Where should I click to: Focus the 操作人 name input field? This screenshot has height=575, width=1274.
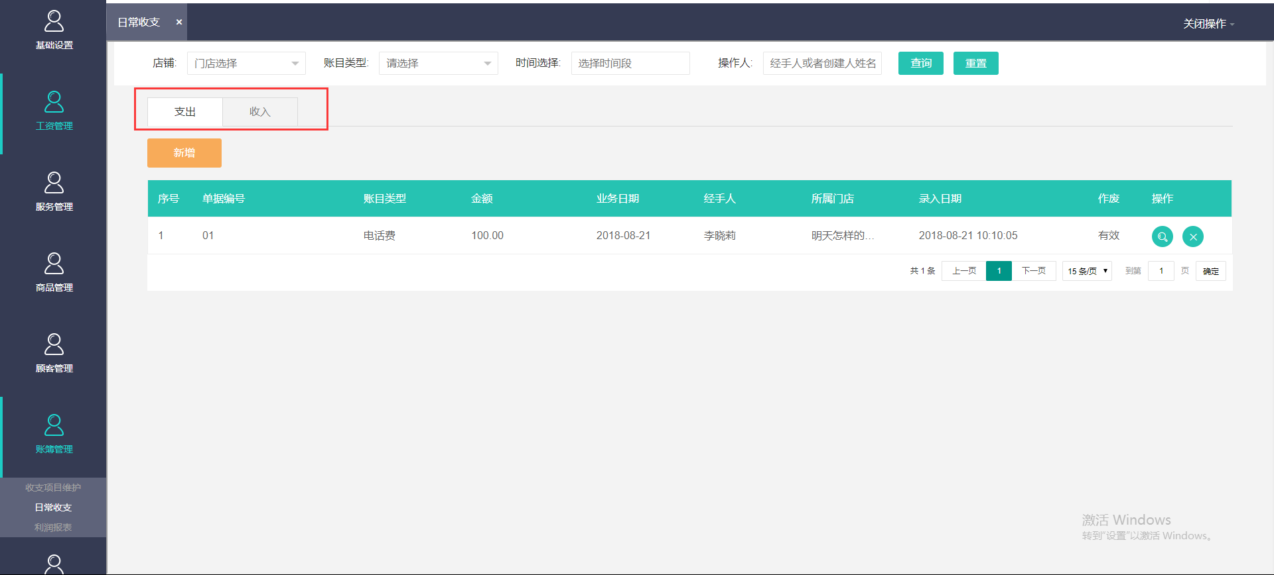[x=822, y=63]
